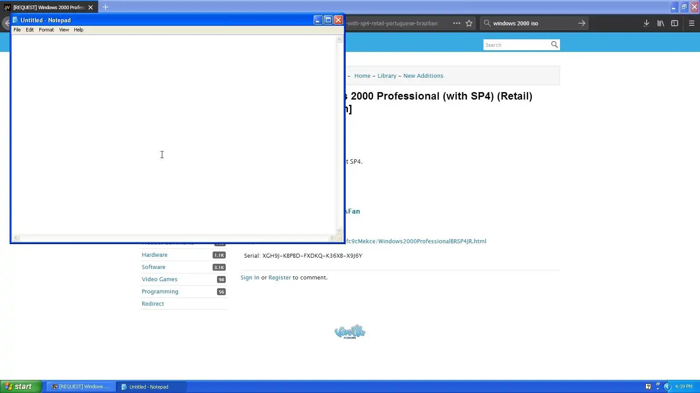Click the 3.1K count badge beside Software

(x=219, y=267)
